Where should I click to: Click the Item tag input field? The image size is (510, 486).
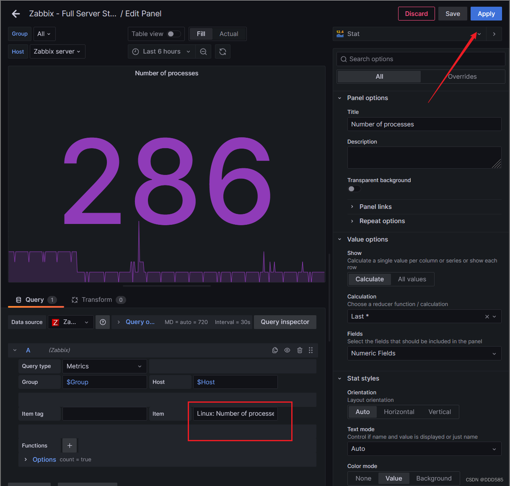pyautogui.click(x=105, y=414)
